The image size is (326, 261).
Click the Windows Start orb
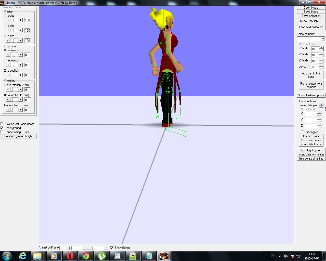7,256
